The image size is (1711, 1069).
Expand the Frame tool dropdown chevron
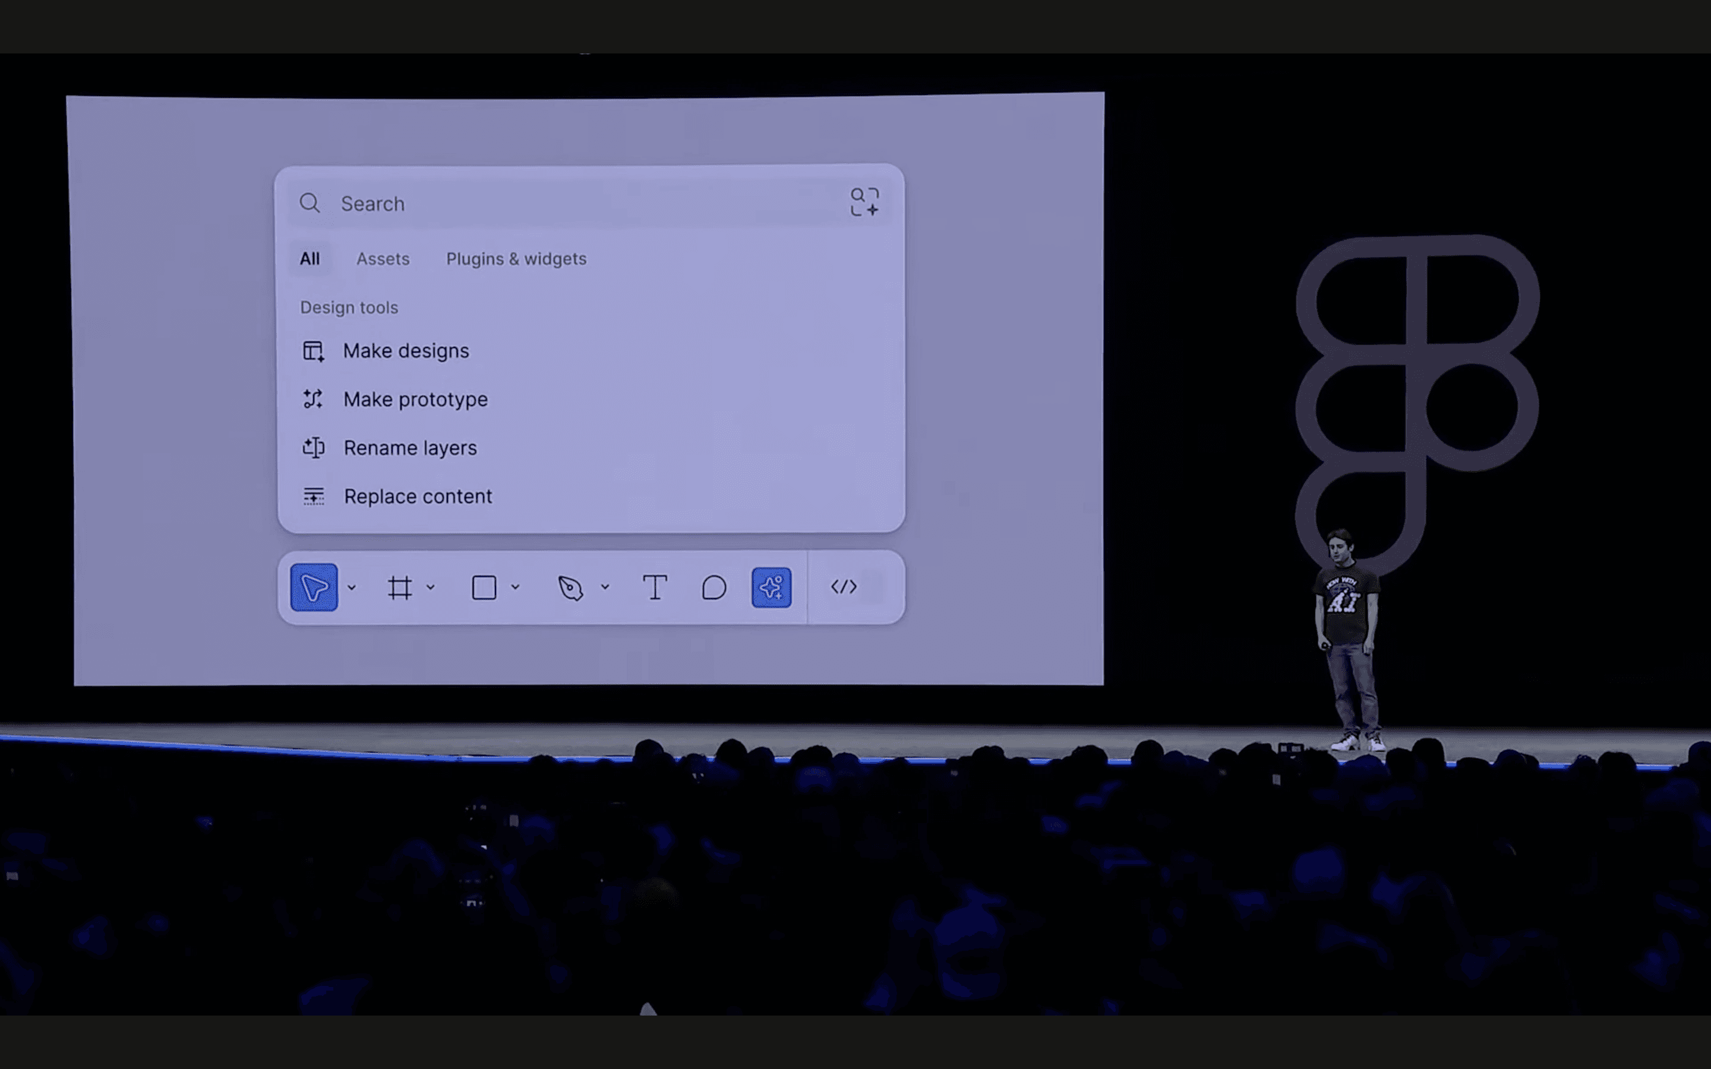pos(431,587)
